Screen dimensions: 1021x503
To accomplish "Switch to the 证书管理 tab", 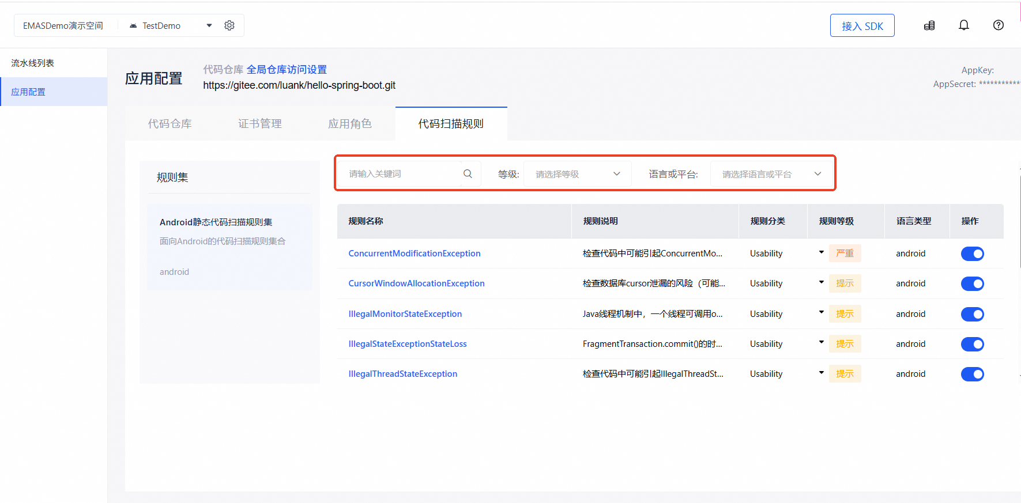I will click(260, 124).
